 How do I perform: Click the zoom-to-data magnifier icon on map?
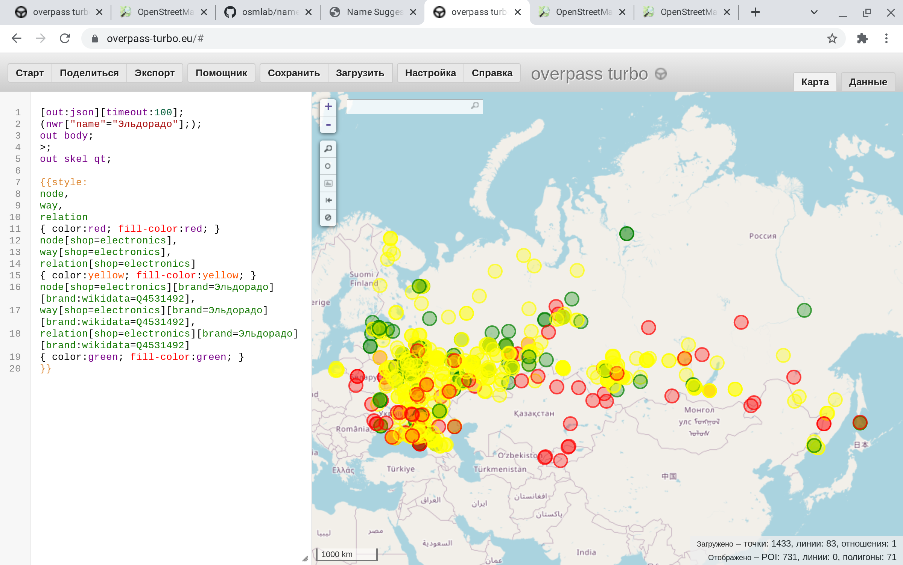tap(328, 149)
